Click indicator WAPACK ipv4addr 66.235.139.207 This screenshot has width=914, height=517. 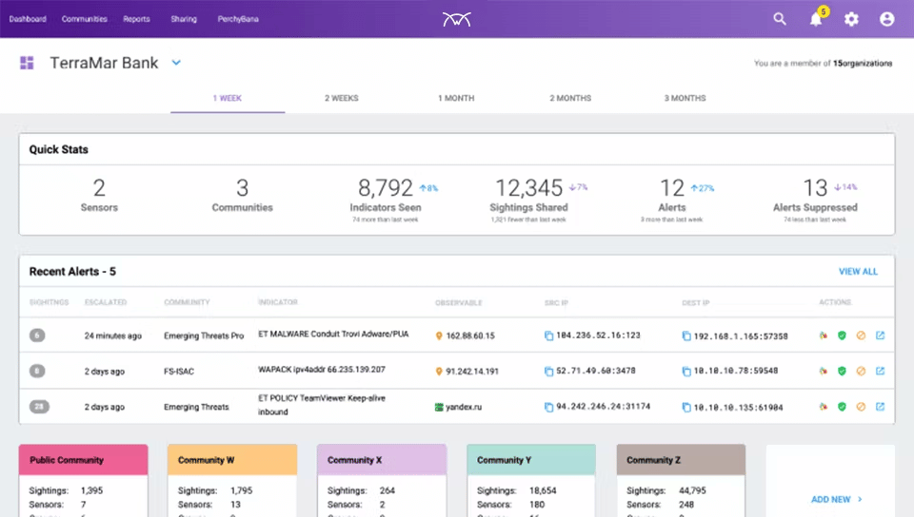pyautogui.click(x=322, y=370)
